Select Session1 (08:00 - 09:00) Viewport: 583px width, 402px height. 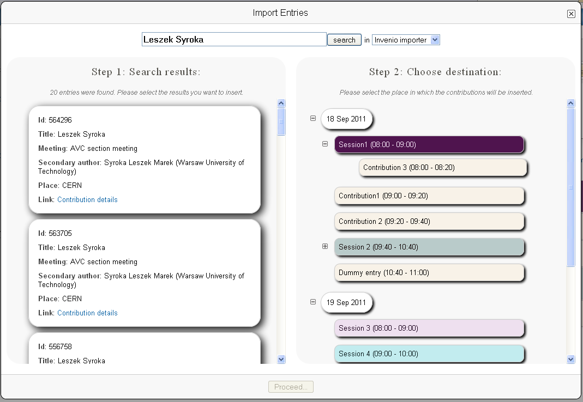point(429,144)
